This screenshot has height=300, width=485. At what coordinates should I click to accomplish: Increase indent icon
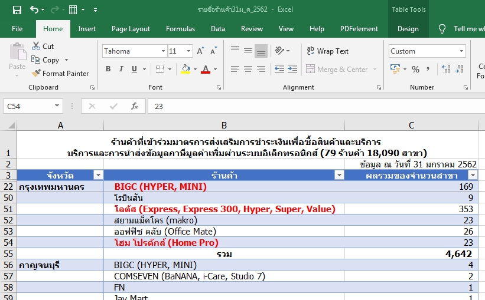[292, 69]
